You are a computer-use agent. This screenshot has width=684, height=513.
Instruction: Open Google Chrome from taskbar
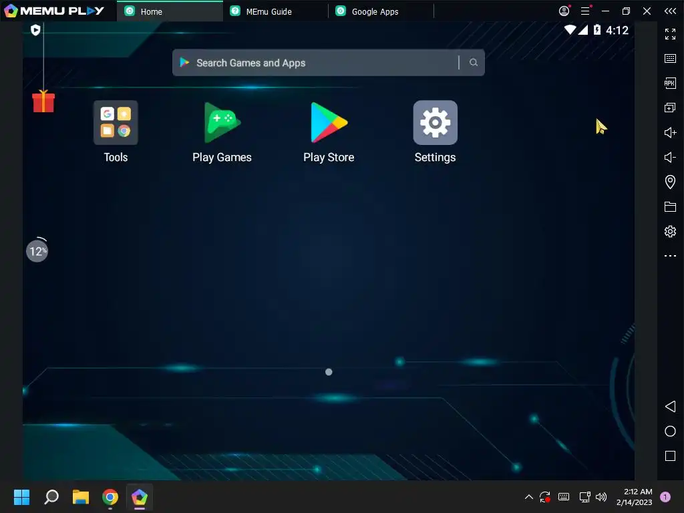pyautogui.click(x=110, y=497)
